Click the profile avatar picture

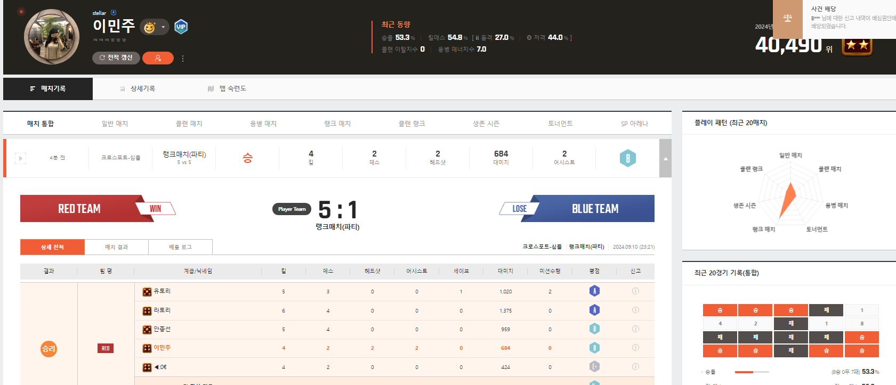(x=52, y=36)
